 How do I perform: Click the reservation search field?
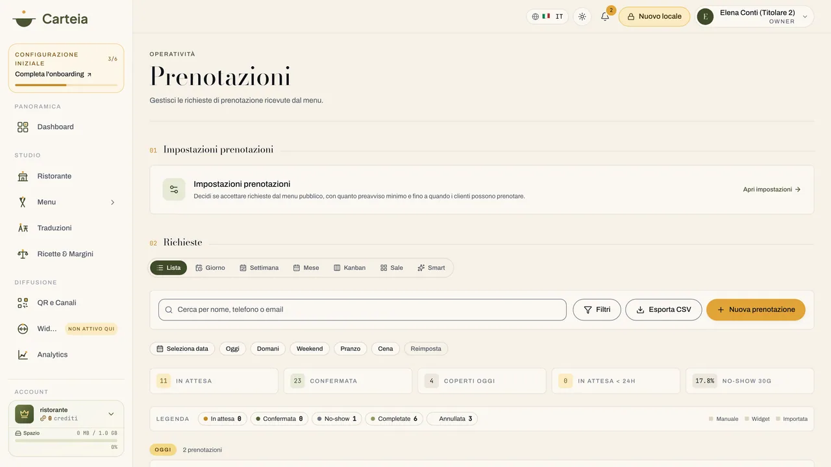coord(362,310)
